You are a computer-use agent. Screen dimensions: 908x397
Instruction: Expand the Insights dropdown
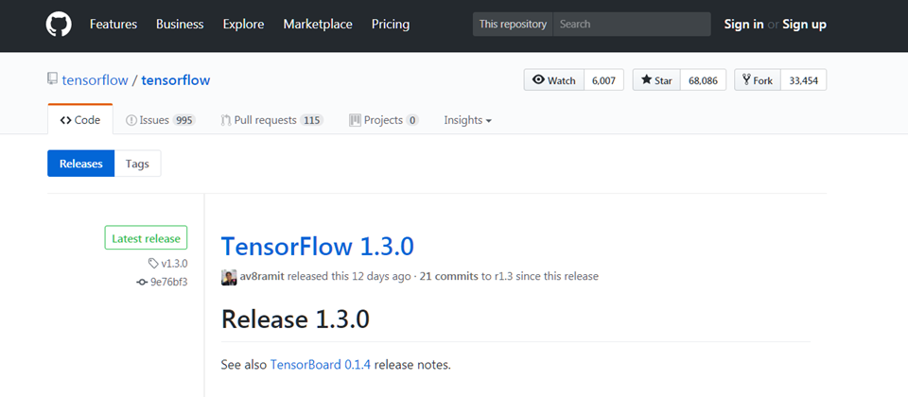tap(468, 120)
